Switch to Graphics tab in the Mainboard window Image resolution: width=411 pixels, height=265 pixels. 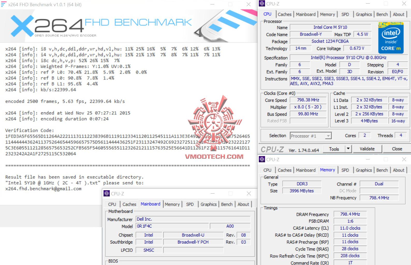208,204
